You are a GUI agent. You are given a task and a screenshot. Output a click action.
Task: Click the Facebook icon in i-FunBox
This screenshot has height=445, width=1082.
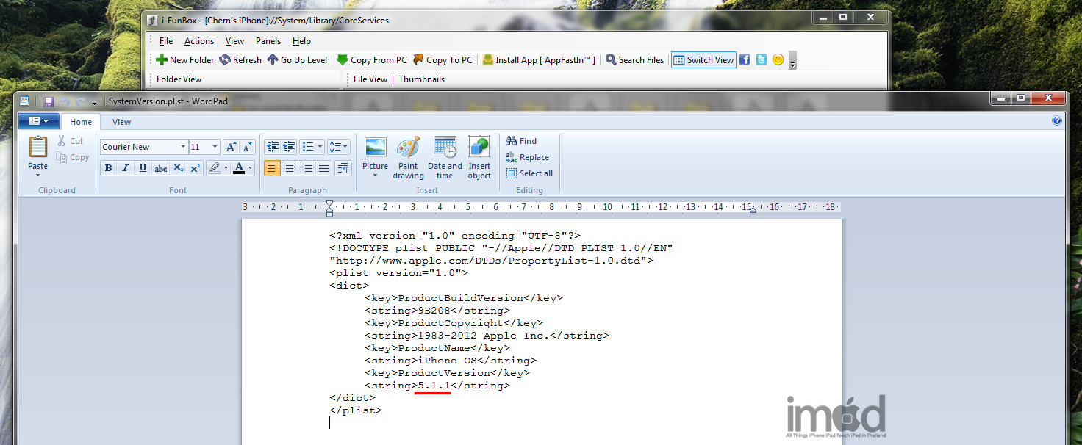745,60
